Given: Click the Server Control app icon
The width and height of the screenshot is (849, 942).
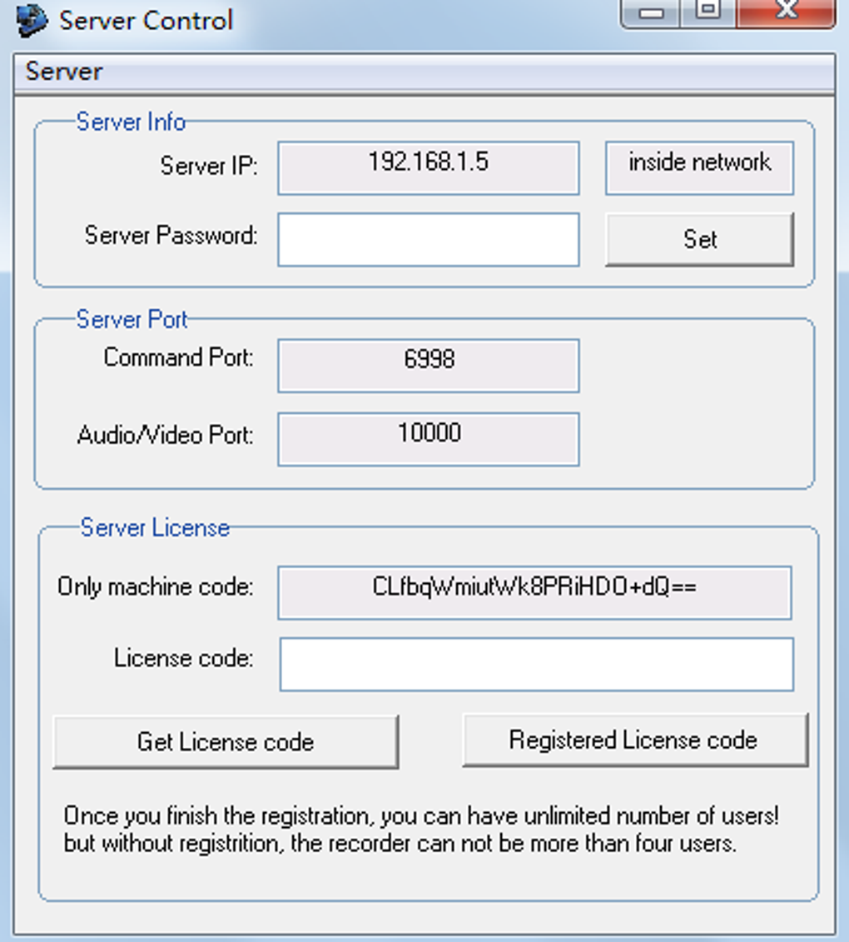Looking at the screenshot, I should (32, 21).
